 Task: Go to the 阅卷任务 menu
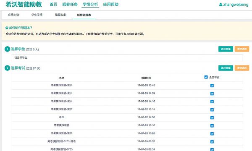(x=70, y=4)
